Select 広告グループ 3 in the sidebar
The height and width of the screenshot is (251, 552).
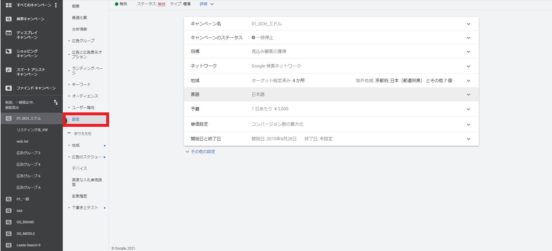point(29,153)
